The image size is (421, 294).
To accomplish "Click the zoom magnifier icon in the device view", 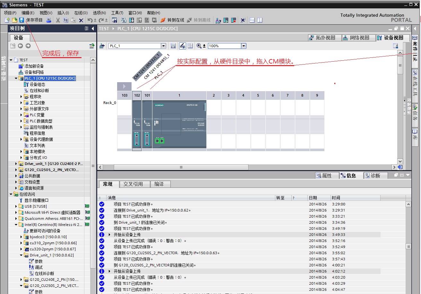I will click(x=199, y=46).
